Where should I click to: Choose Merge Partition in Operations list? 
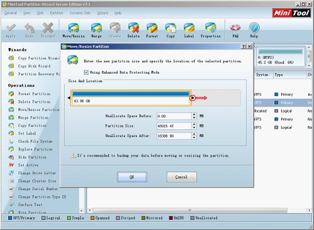point(29,118)
